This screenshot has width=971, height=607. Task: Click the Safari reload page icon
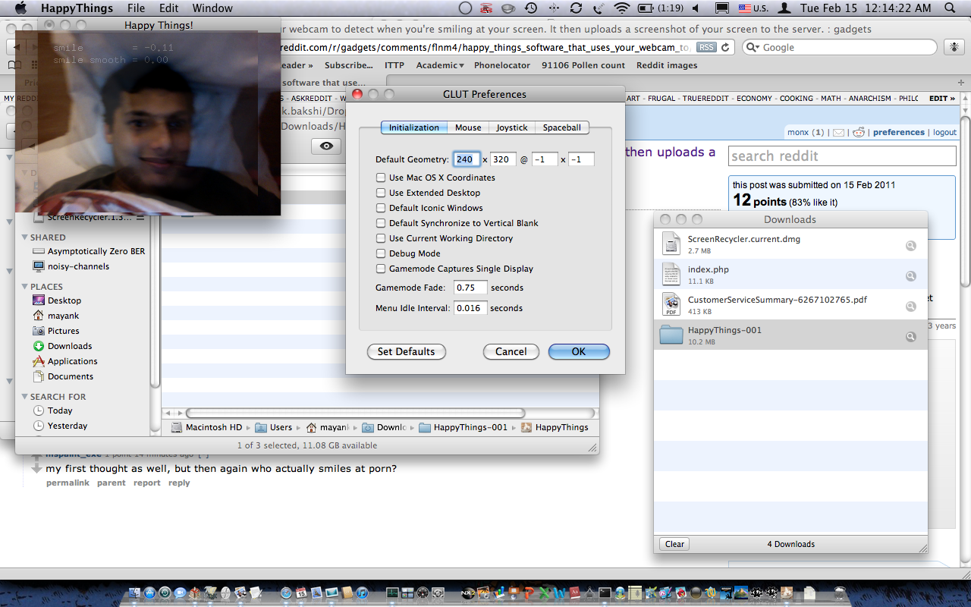click(x=726, y=47)
